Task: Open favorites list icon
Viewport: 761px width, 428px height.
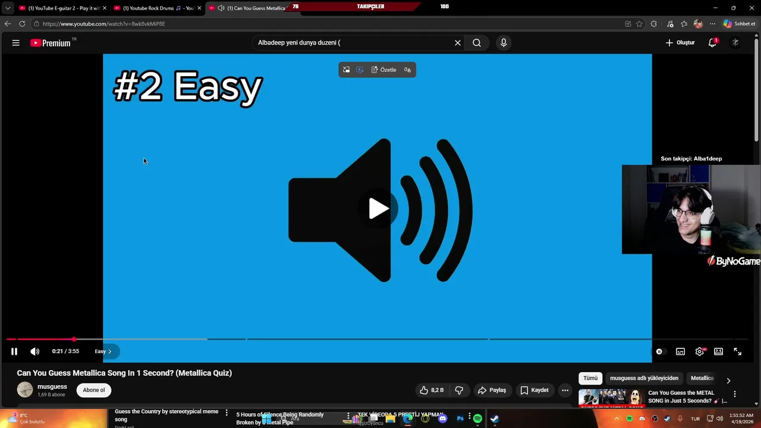Action: [684, 24]
